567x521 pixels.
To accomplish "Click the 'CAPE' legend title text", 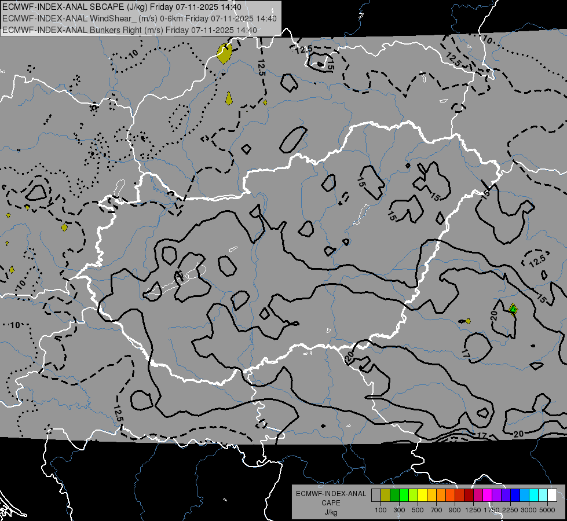I will (331, 503).
